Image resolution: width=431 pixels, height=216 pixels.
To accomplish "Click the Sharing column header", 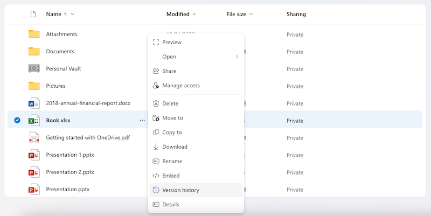I will pos(296,14).
